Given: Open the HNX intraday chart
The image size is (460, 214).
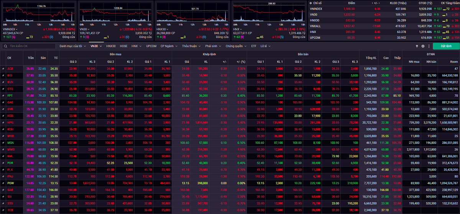Looking at the screenshot, I should (x=269, y=12).
